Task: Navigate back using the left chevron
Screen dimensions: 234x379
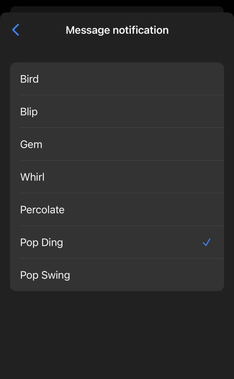Action: (x=16, y=30)
